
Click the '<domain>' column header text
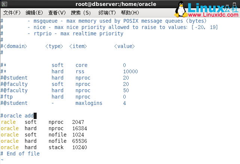tap(15, 46)
